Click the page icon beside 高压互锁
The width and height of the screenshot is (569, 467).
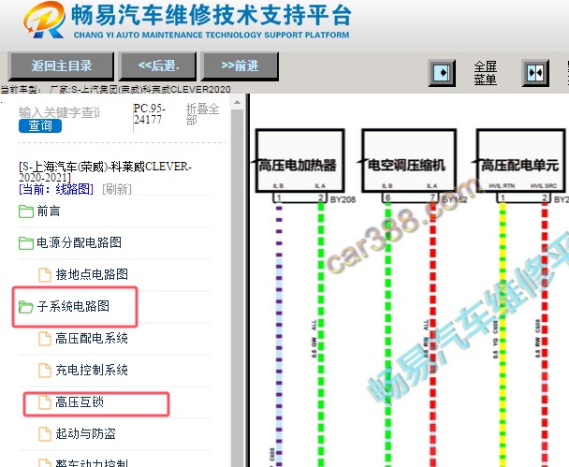(45, 402)
